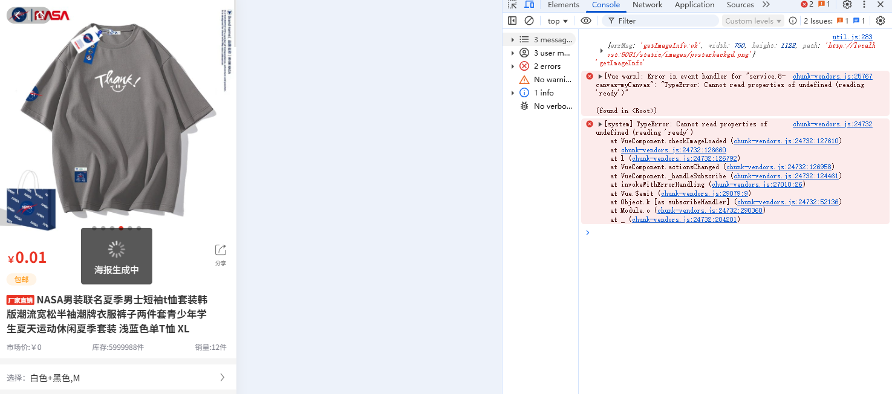Screen dimensions: 892x394
Task: Open the actionsChanged stack frame link
Action: tap(778, 167)
